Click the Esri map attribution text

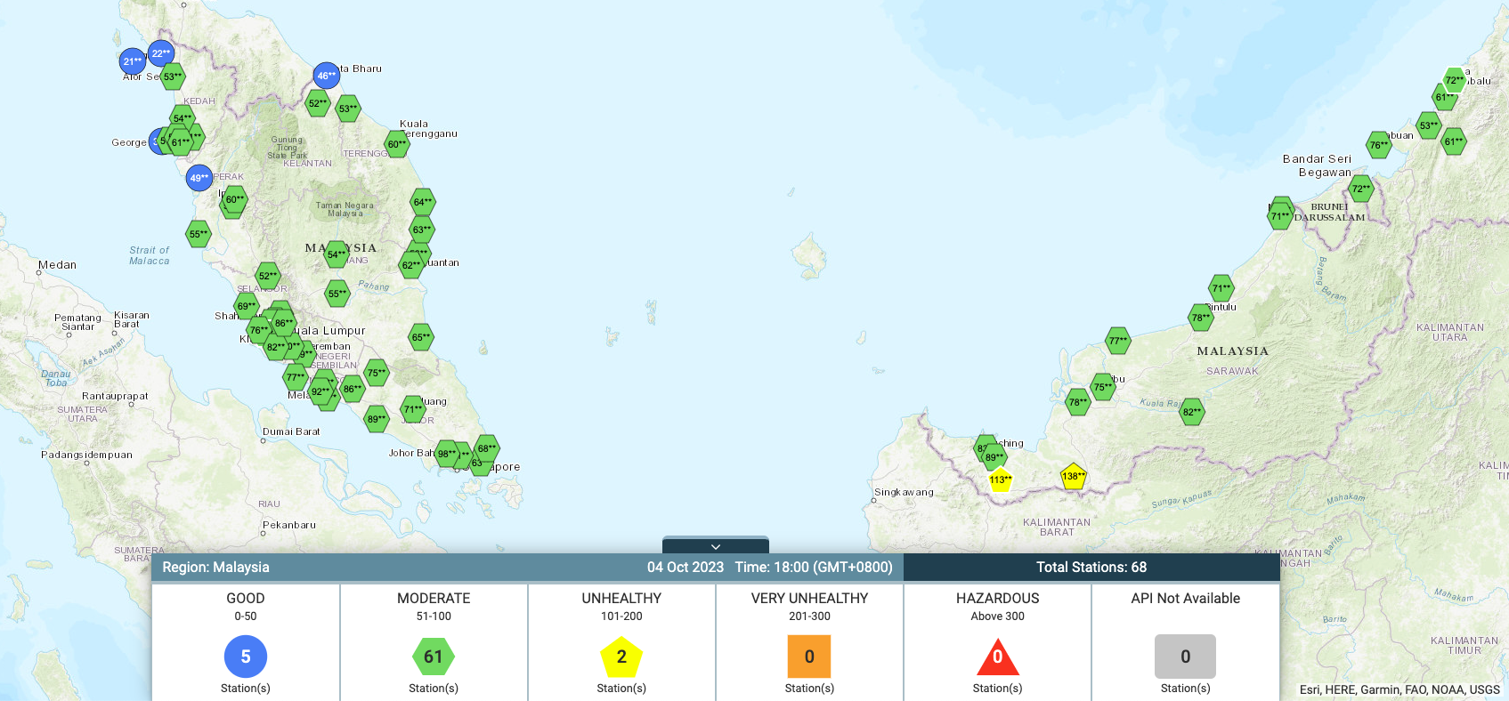[x=1399, y=689]
